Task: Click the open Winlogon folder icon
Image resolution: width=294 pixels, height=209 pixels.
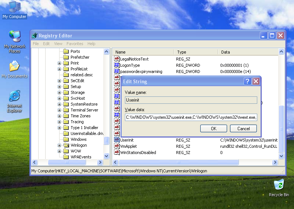Action: coord(66,145)
